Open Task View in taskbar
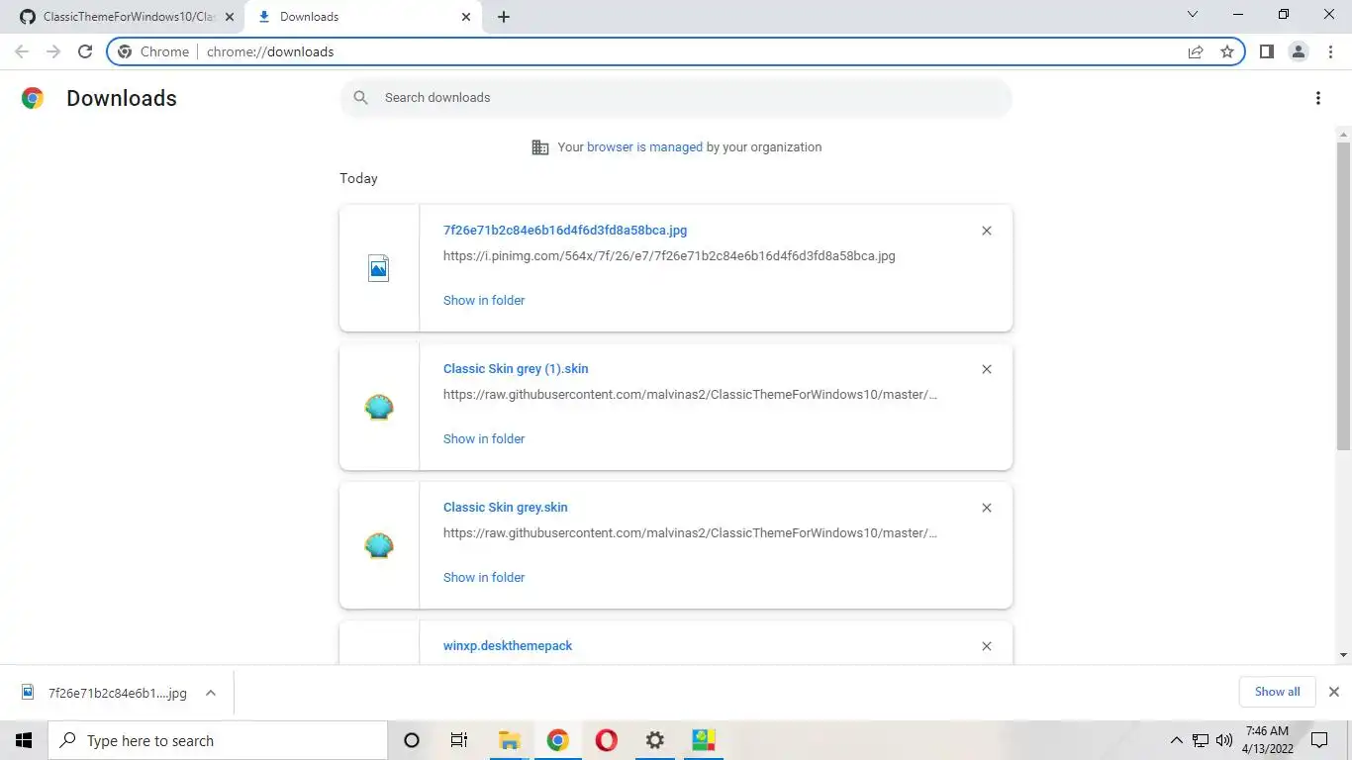This screenshot has height=760, width=1352. point(459,740)
